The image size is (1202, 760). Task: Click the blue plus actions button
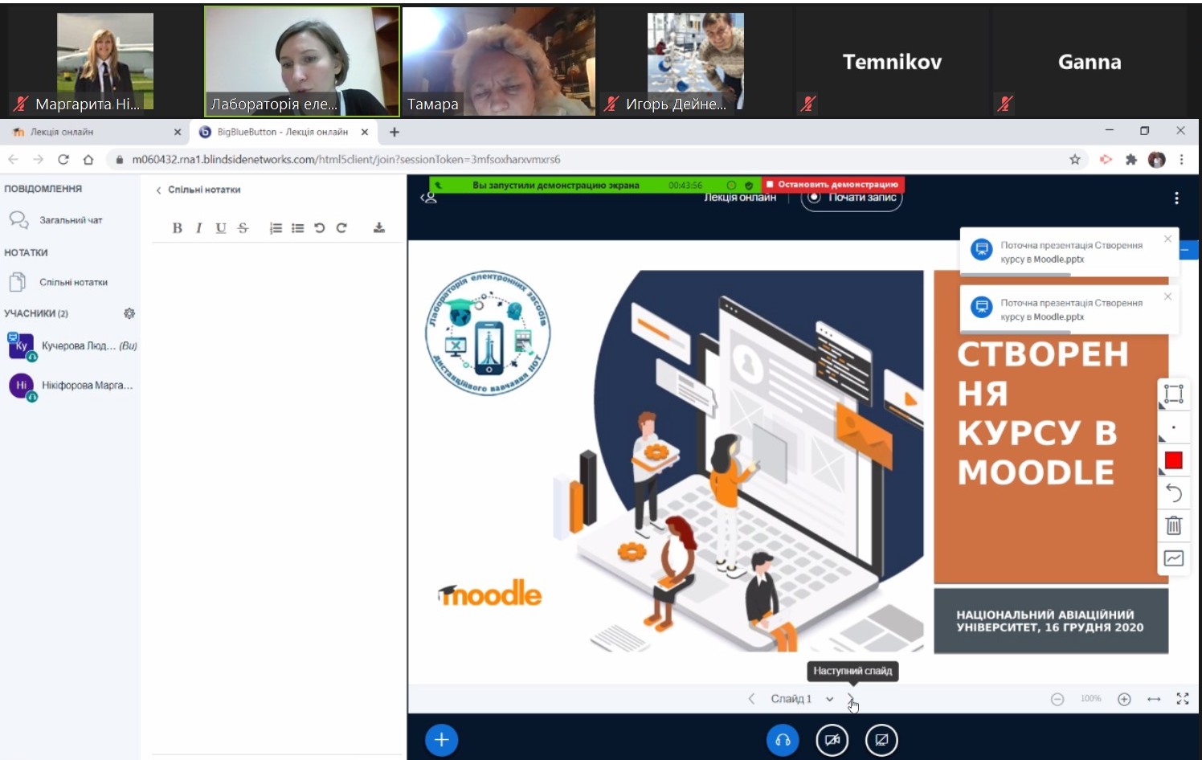(x=441, y=740)
